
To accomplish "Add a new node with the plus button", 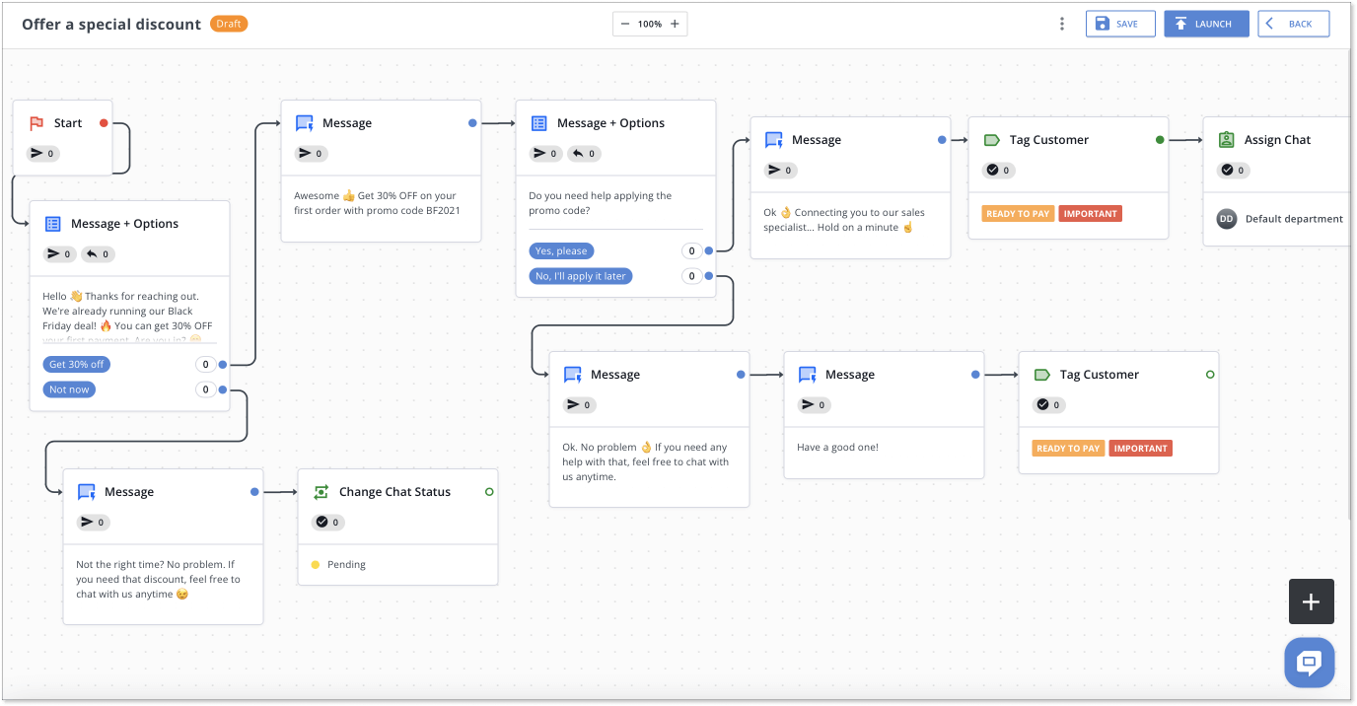I will point(1311,601).
